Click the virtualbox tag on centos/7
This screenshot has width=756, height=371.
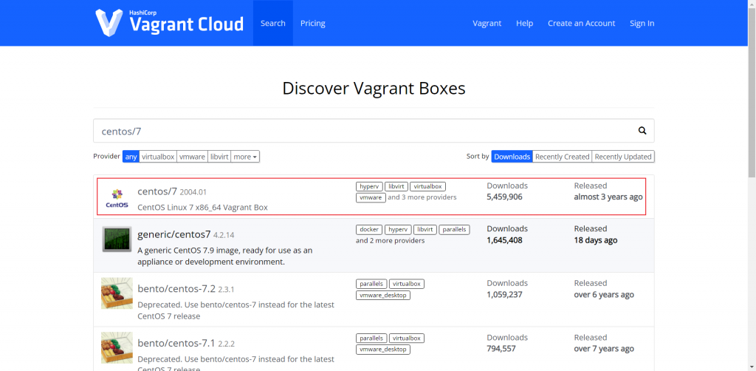(427, 186)
